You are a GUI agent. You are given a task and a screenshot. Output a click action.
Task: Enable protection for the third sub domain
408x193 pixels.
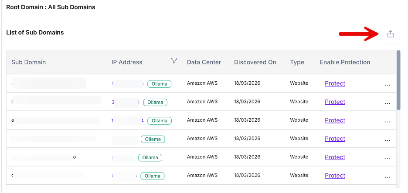(335, 120)
